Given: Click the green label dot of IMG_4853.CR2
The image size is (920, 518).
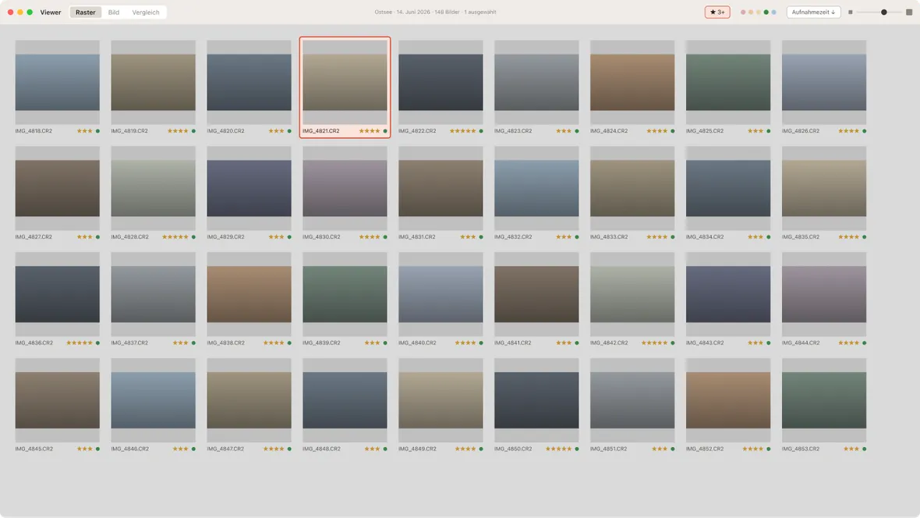Looking at the screenshot, I should [x=865, y=449].
